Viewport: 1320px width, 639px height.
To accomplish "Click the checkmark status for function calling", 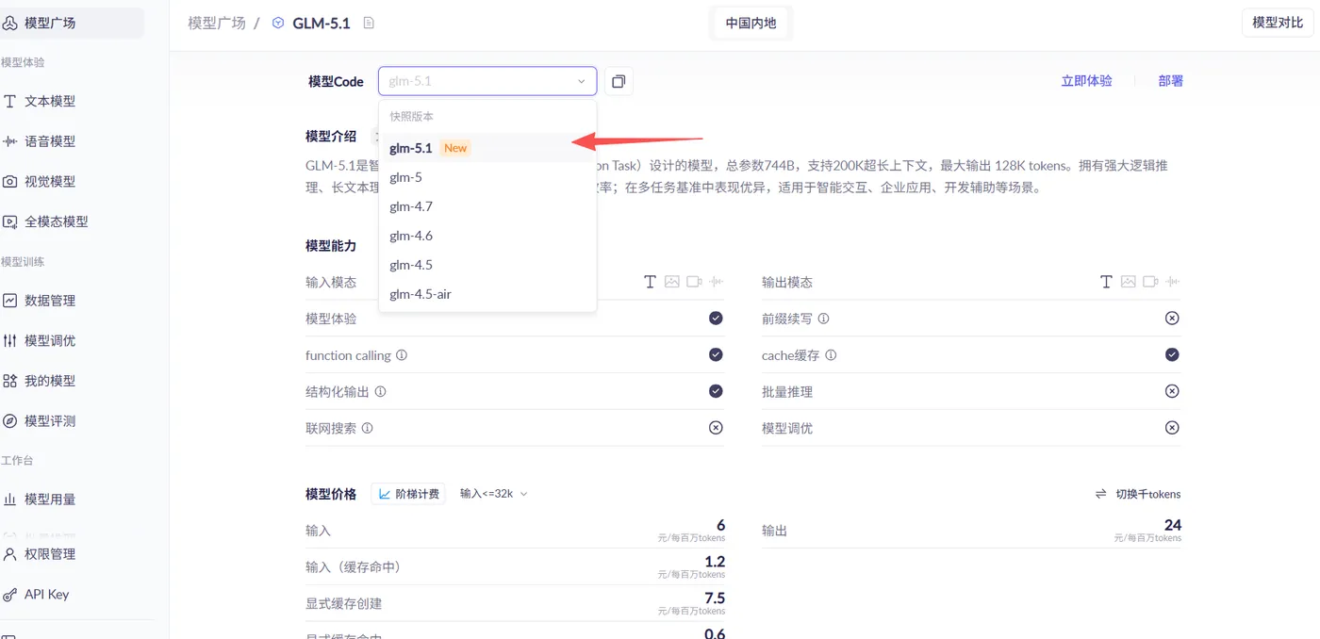I will coord(716,355).
